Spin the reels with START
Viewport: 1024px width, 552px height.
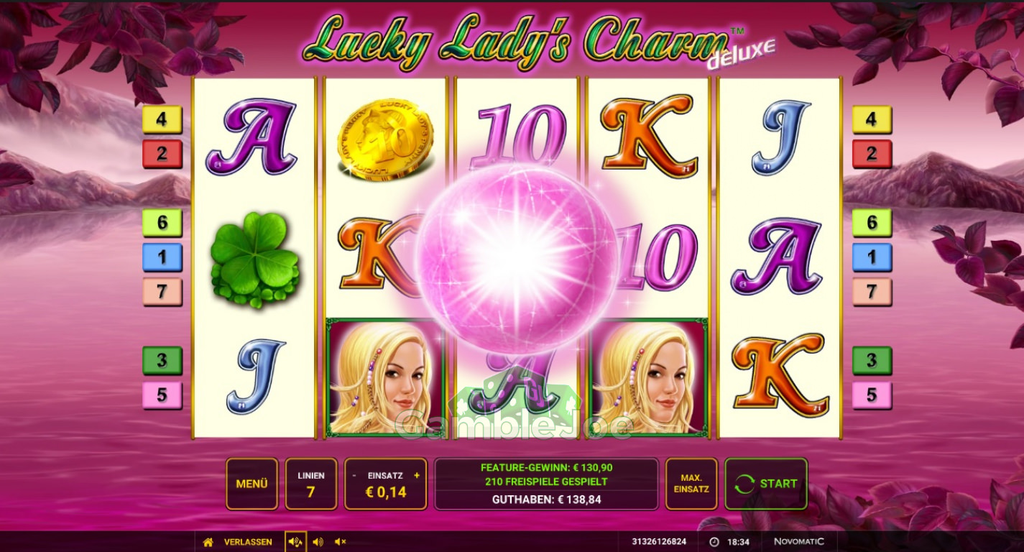pos(766,484)
